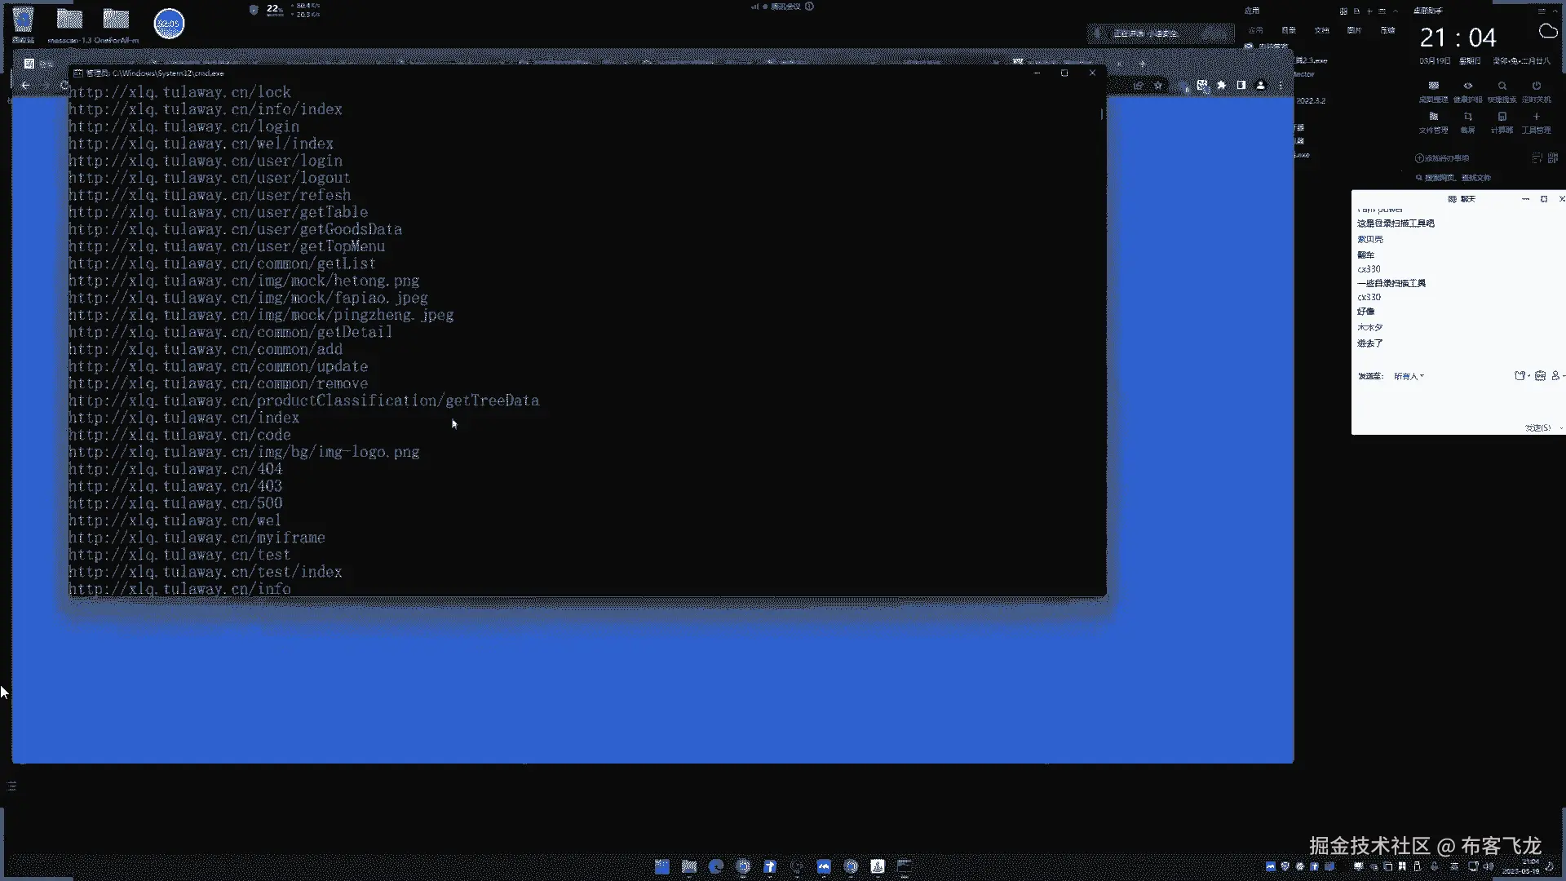Viewport: 1566px width, 881px height.
Task: Expand the 发送 send options arrow
Action: pyautogui.click(x=1560, y=428)
